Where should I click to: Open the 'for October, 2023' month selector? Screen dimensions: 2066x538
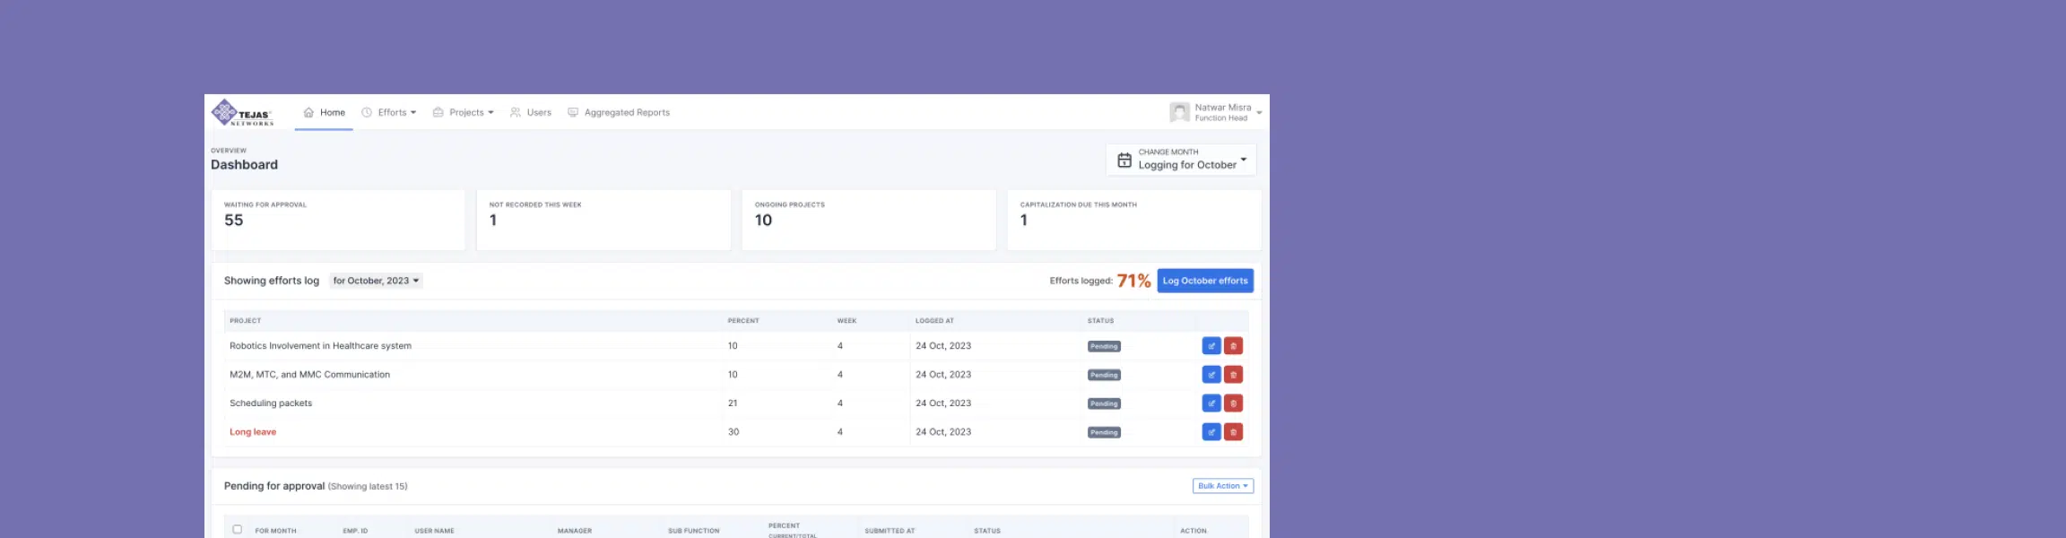(376, 281)
